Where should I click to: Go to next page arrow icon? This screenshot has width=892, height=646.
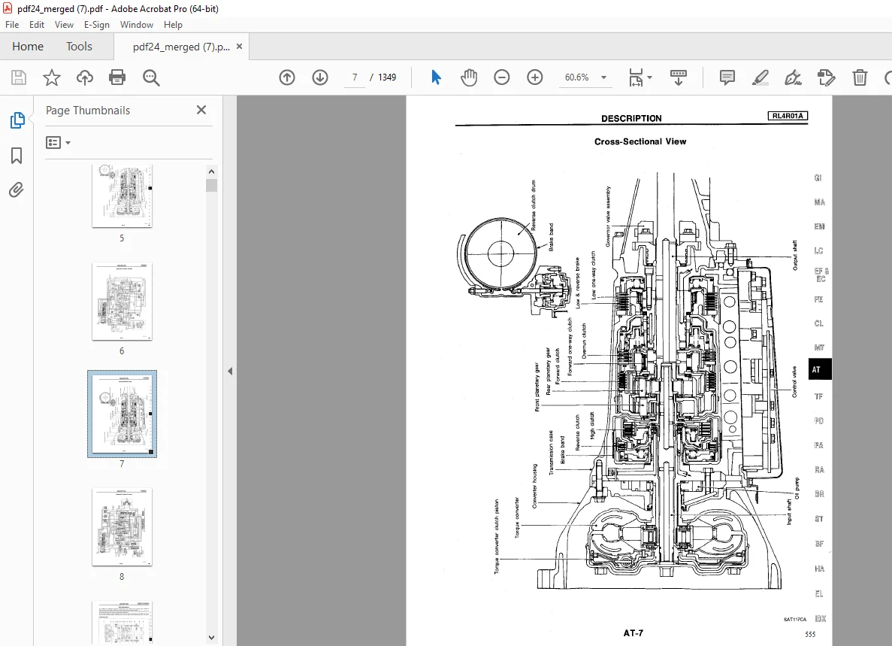(x=320, y=77)
